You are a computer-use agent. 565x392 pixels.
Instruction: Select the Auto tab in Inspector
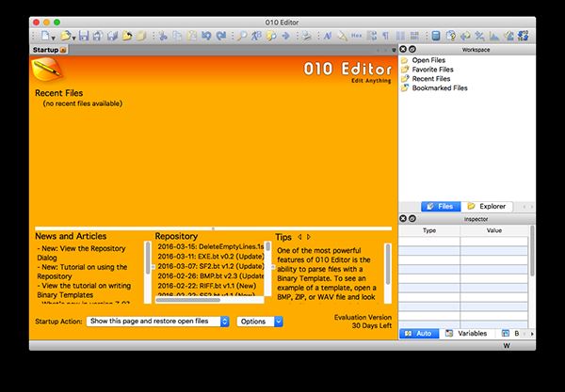coord(419,334)
